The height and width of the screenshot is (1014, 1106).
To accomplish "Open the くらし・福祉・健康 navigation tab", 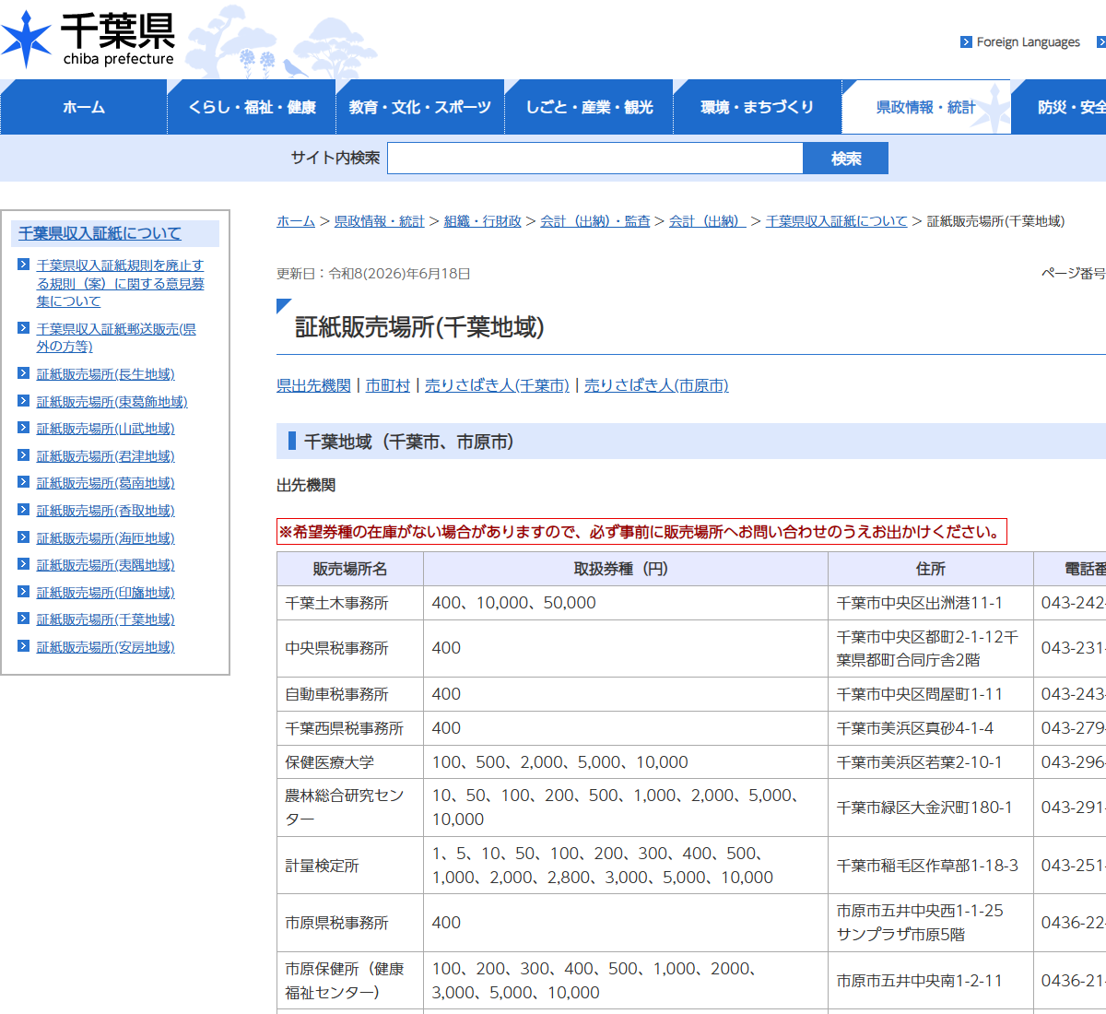I will tap(252, 107).
